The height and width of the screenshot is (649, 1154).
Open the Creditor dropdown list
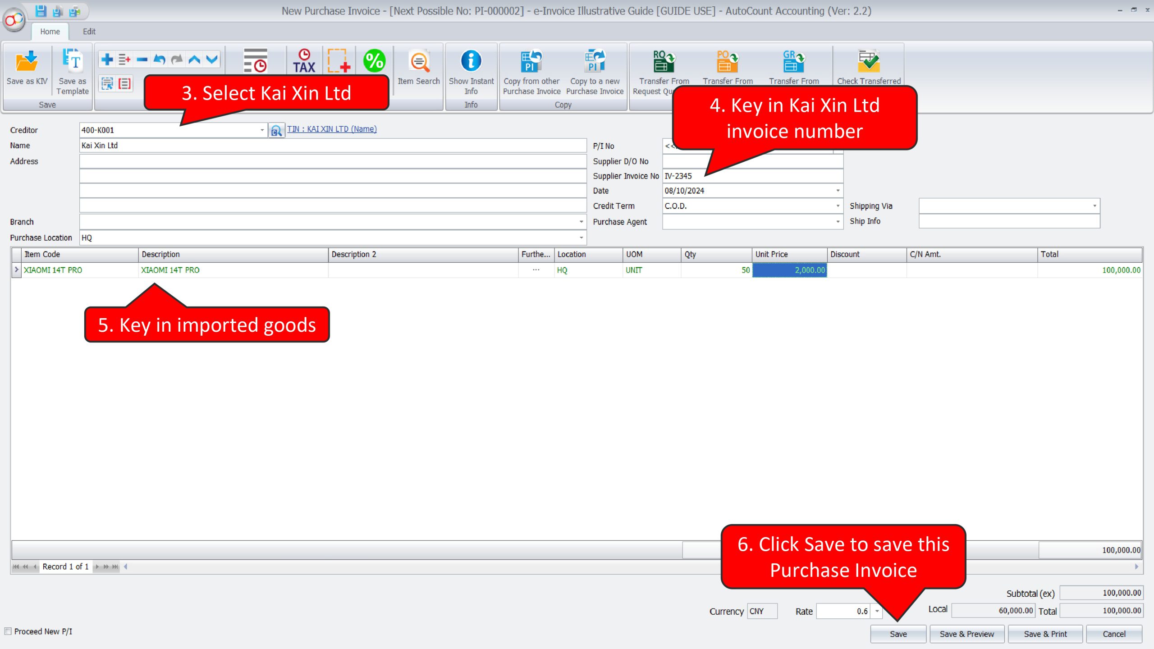point(262,130)
